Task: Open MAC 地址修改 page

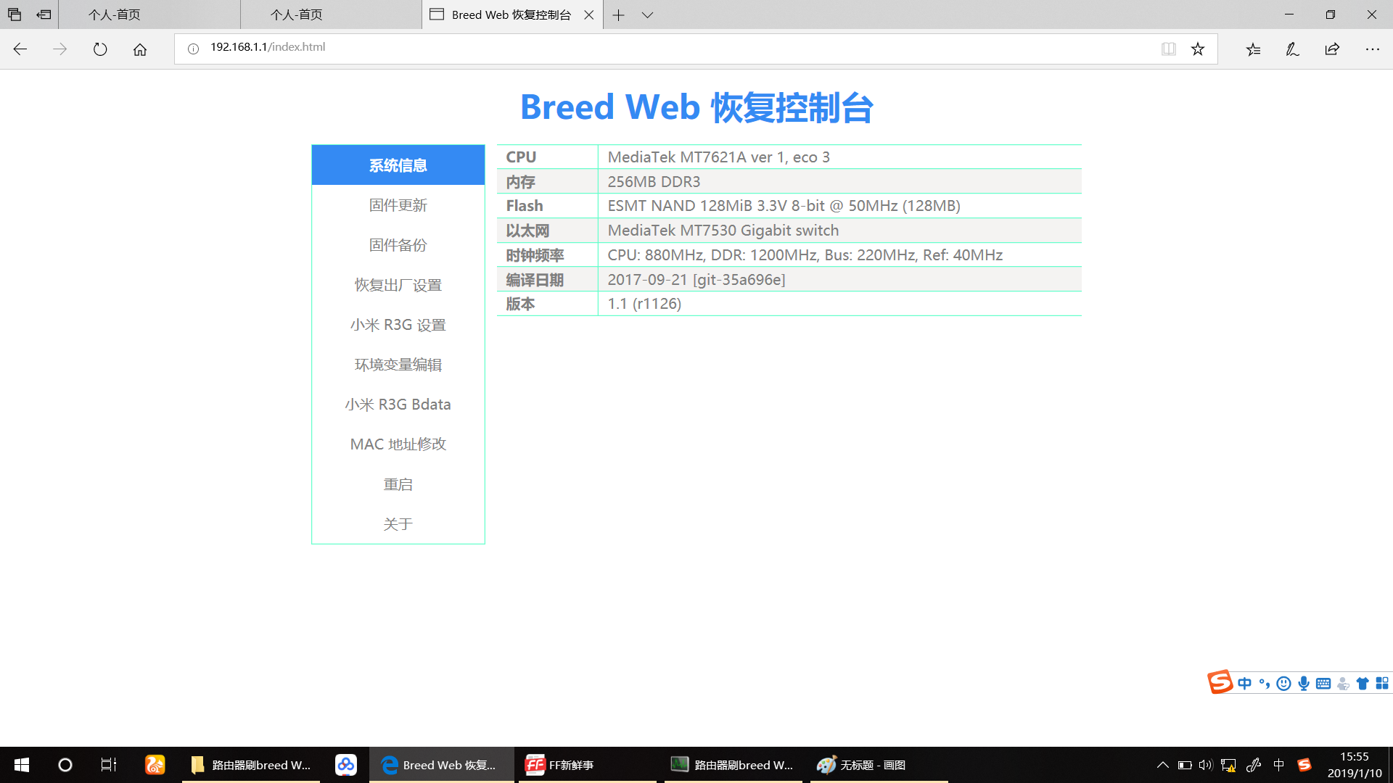Action: click(x=398, y=444)
